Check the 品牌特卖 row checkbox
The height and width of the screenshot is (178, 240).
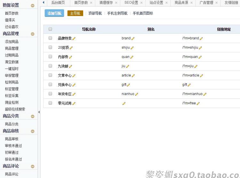coord(50,38)
